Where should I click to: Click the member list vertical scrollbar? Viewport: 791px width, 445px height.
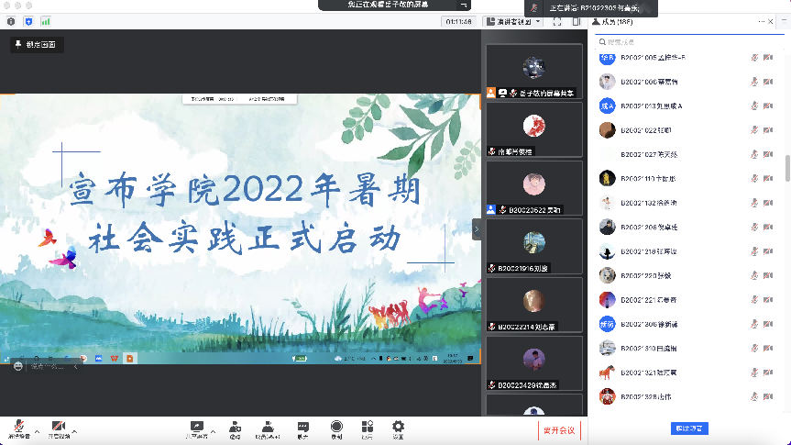tap(786, 168)
